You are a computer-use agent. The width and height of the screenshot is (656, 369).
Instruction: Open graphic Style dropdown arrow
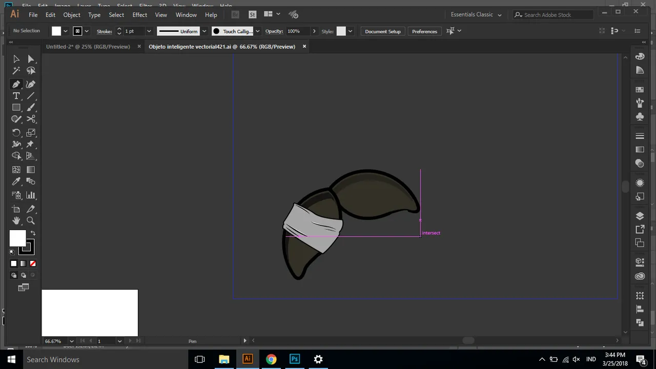click(x=350, y=31)
